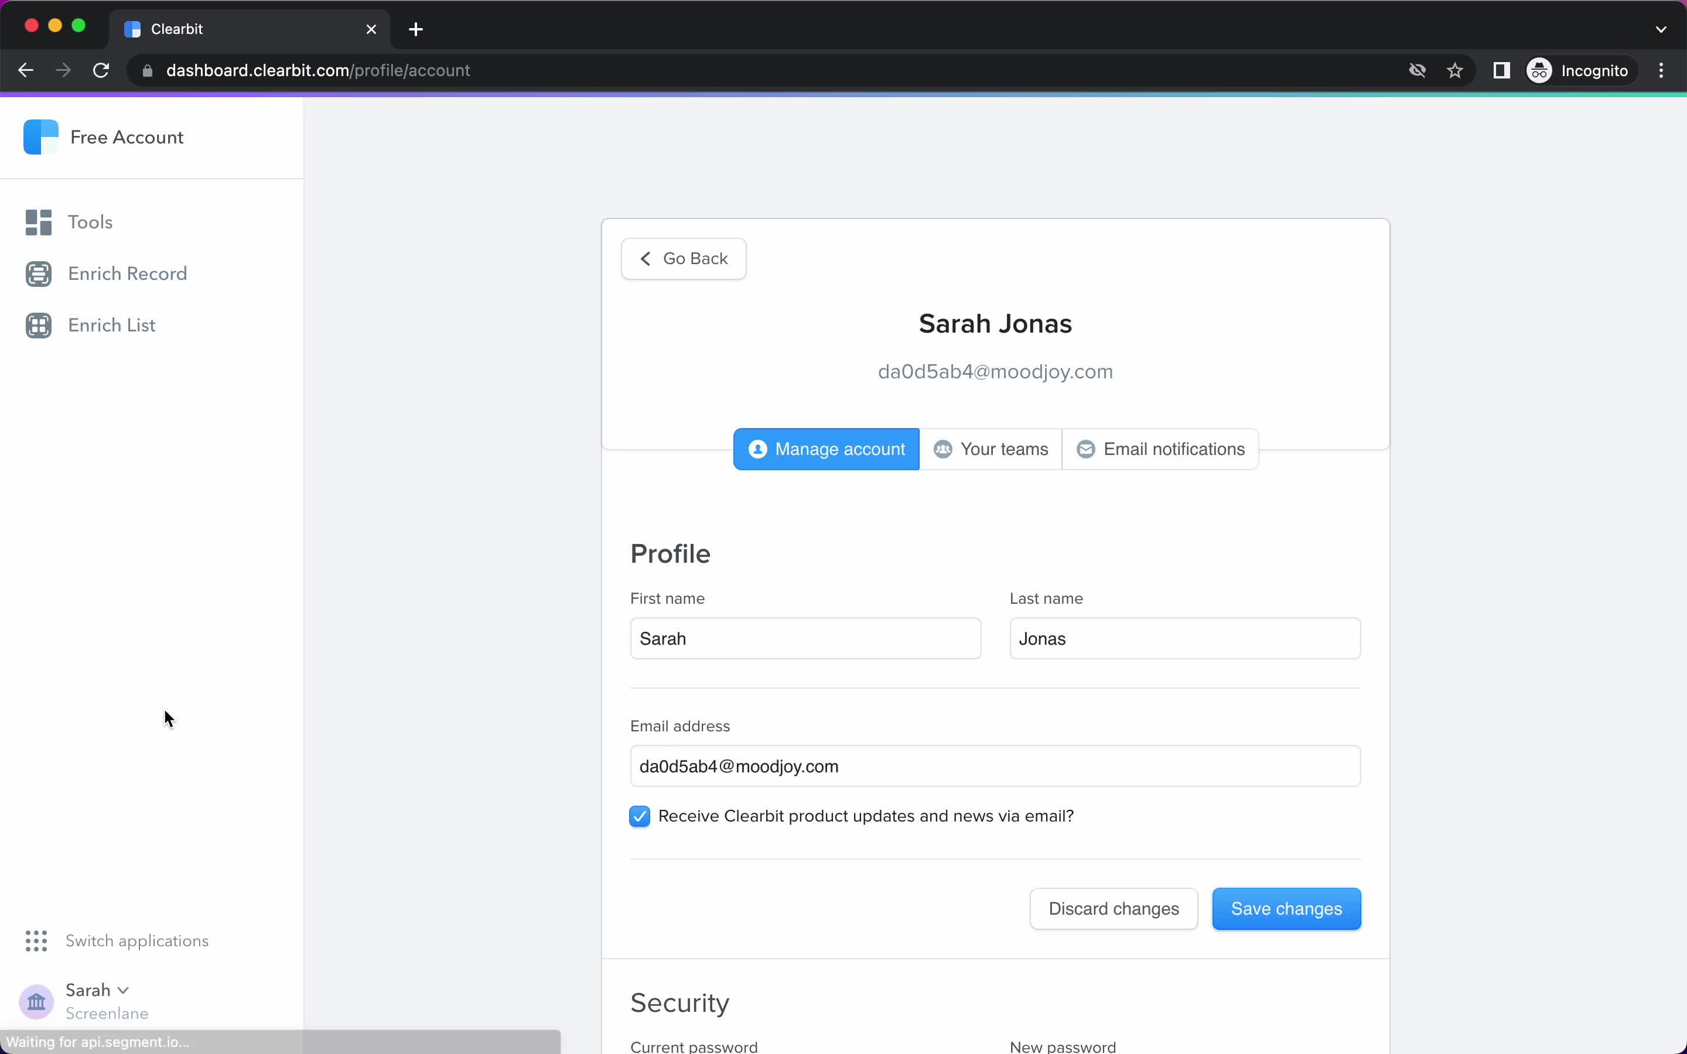Viewport: 1687px width, 1054px height.
Task: Click the Email notifications bell icon
Action: pyautogui.click(x=1085, y=448)
